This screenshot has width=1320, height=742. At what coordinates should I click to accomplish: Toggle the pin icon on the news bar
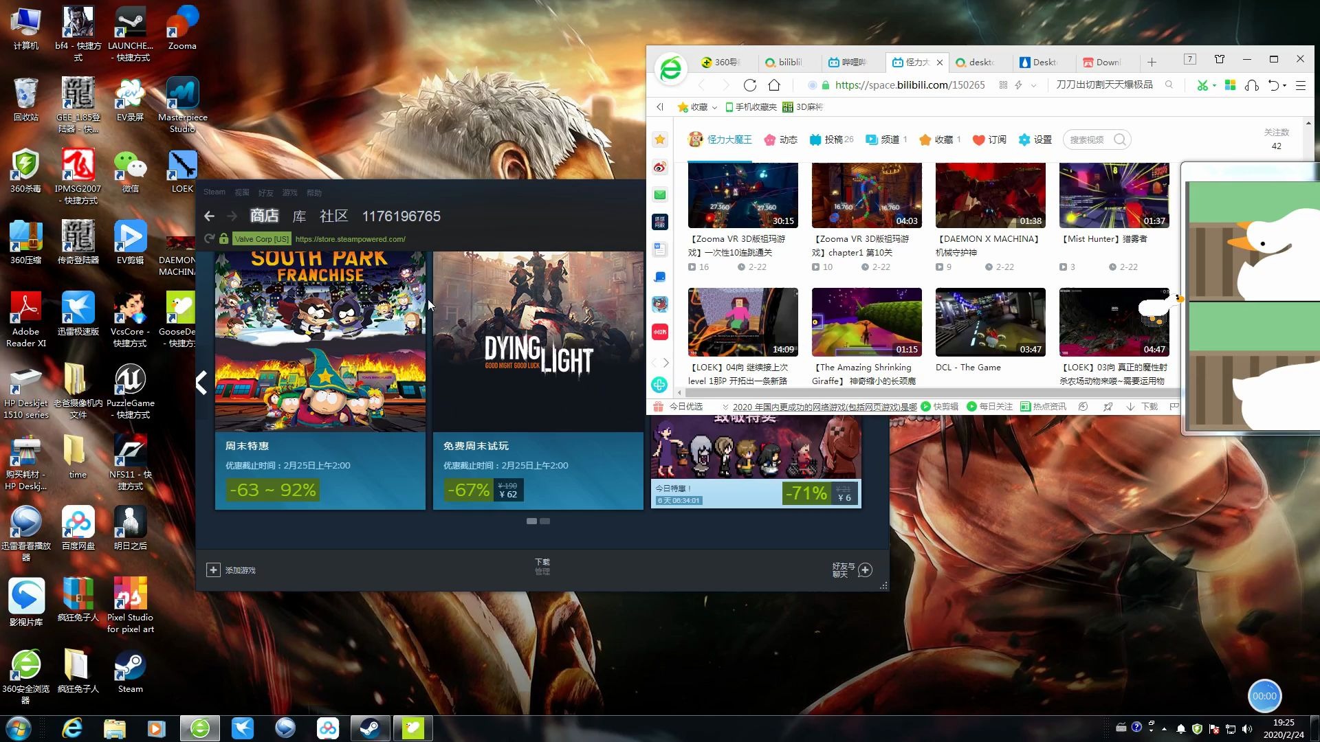(x=1108, y=406)
